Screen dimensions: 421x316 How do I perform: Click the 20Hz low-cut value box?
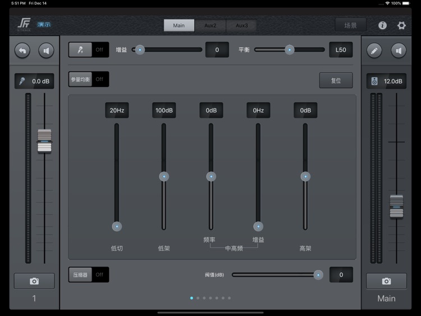(117, 110)
